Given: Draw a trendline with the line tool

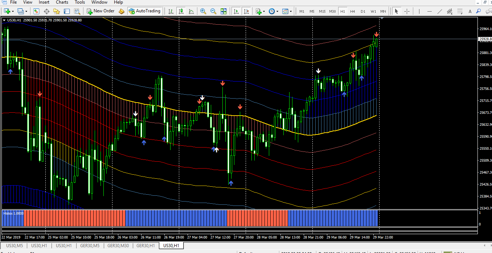Looking at the screenshot, I should 440,11.
